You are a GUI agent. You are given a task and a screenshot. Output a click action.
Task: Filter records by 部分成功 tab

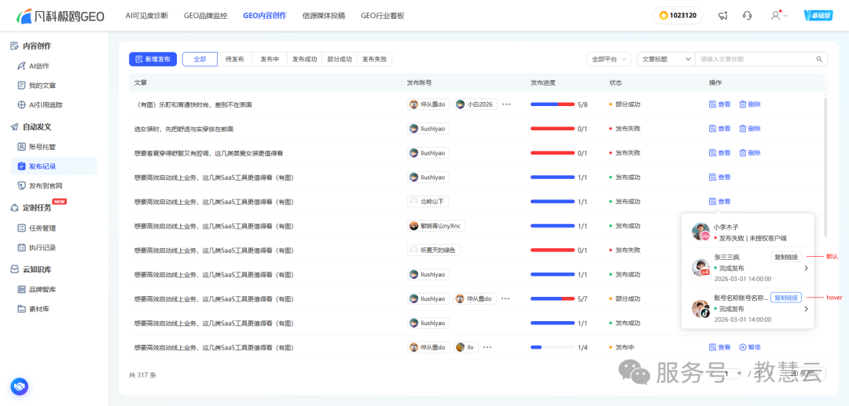pos(340,60)
